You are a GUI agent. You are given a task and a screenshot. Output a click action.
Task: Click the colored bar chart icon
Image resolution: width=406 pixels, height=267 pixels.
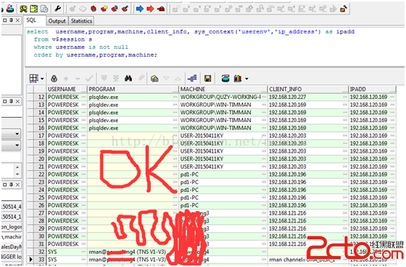tap(238, 79)
